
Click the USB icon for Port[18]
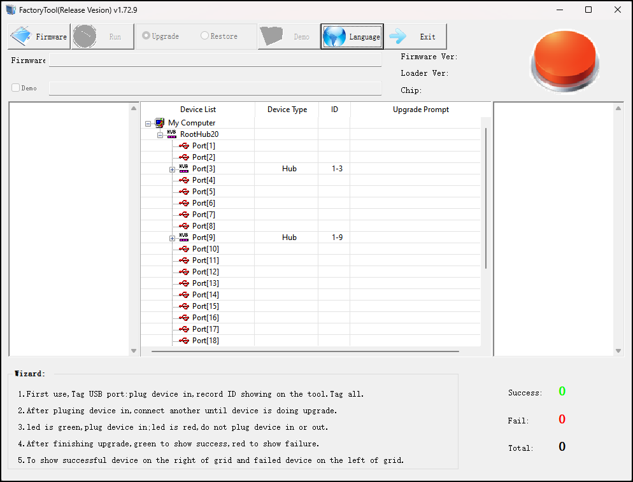click(x=184, y=340)
